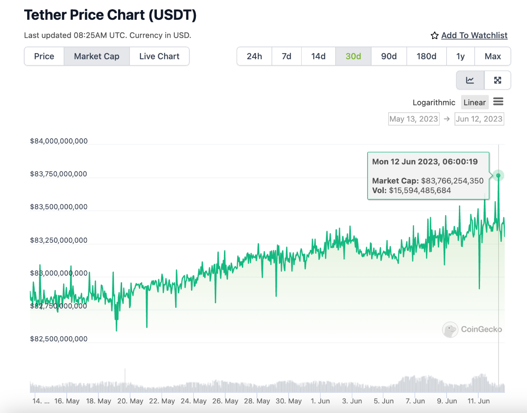The height and width of the screenshot is (413, 527).
Task: Click the 16. May date label
Action: tap(67, 401)
